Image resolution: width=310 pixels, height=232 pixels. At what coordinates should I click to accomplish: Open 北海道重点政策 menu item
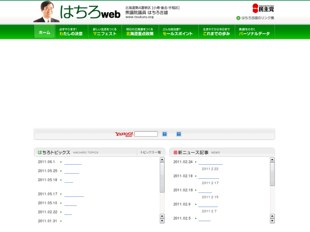coord(140,32)
